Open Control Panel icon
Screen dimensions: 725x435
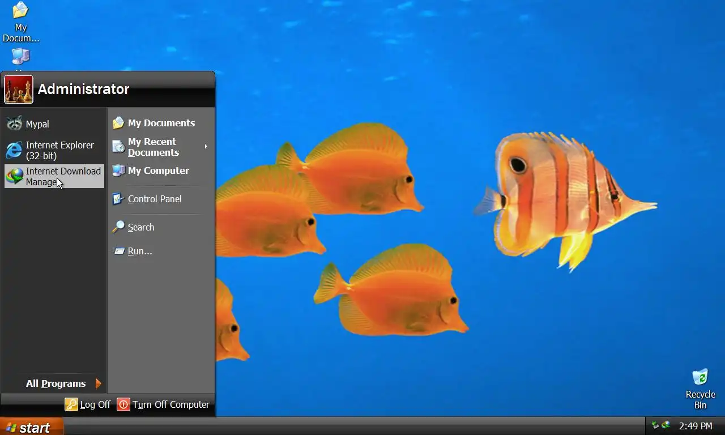(x=118, y=199)
